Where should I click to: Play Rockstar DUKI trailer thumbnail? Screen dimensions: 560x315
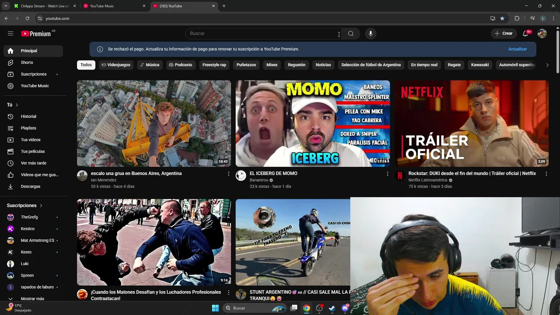tap(472, 123)
